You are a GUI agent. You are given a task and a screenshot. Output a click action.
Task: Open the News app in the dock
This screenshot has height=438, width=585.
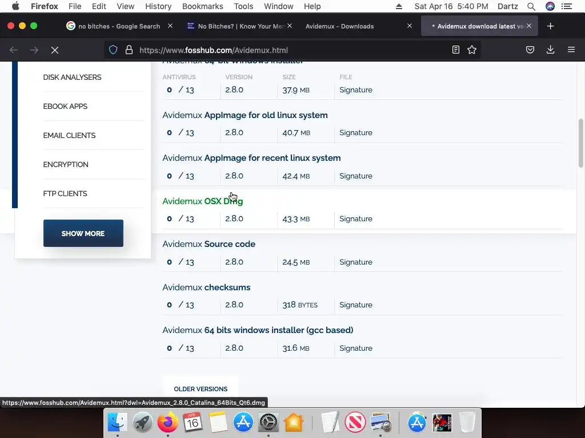coord(355,422)
